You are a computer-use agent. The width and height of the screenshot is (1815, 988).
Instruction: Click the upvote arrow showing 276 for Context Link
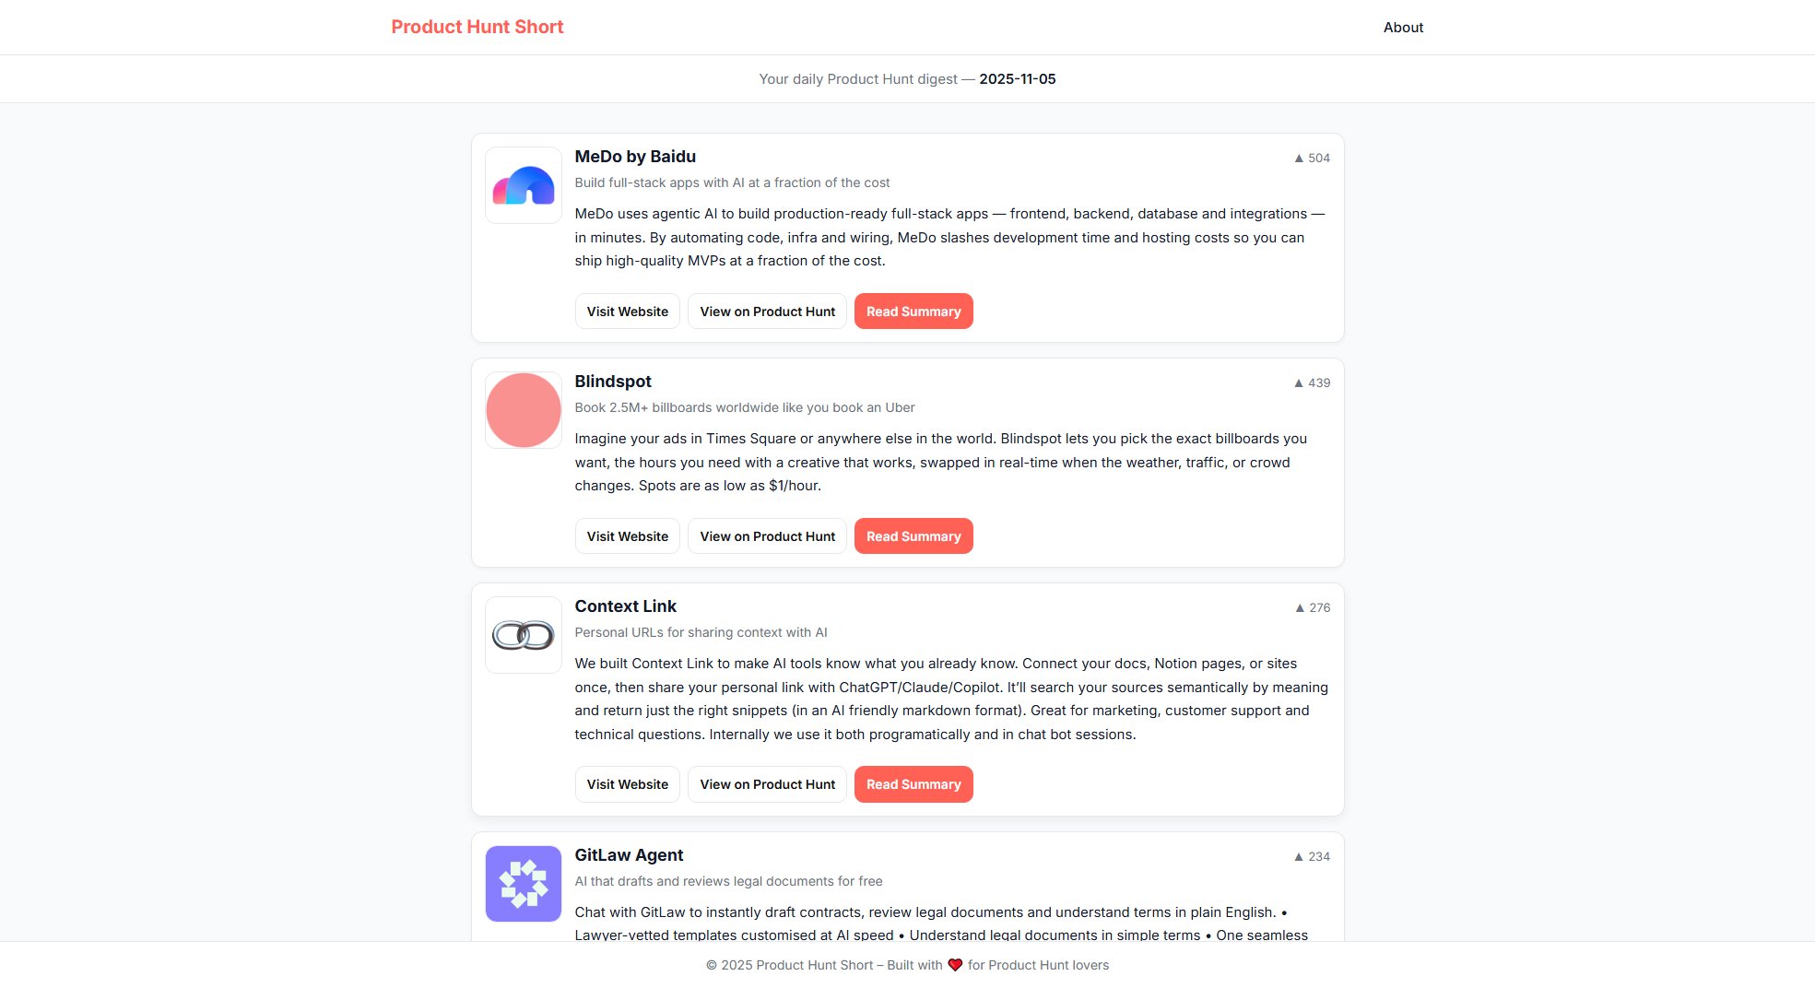1300,607
